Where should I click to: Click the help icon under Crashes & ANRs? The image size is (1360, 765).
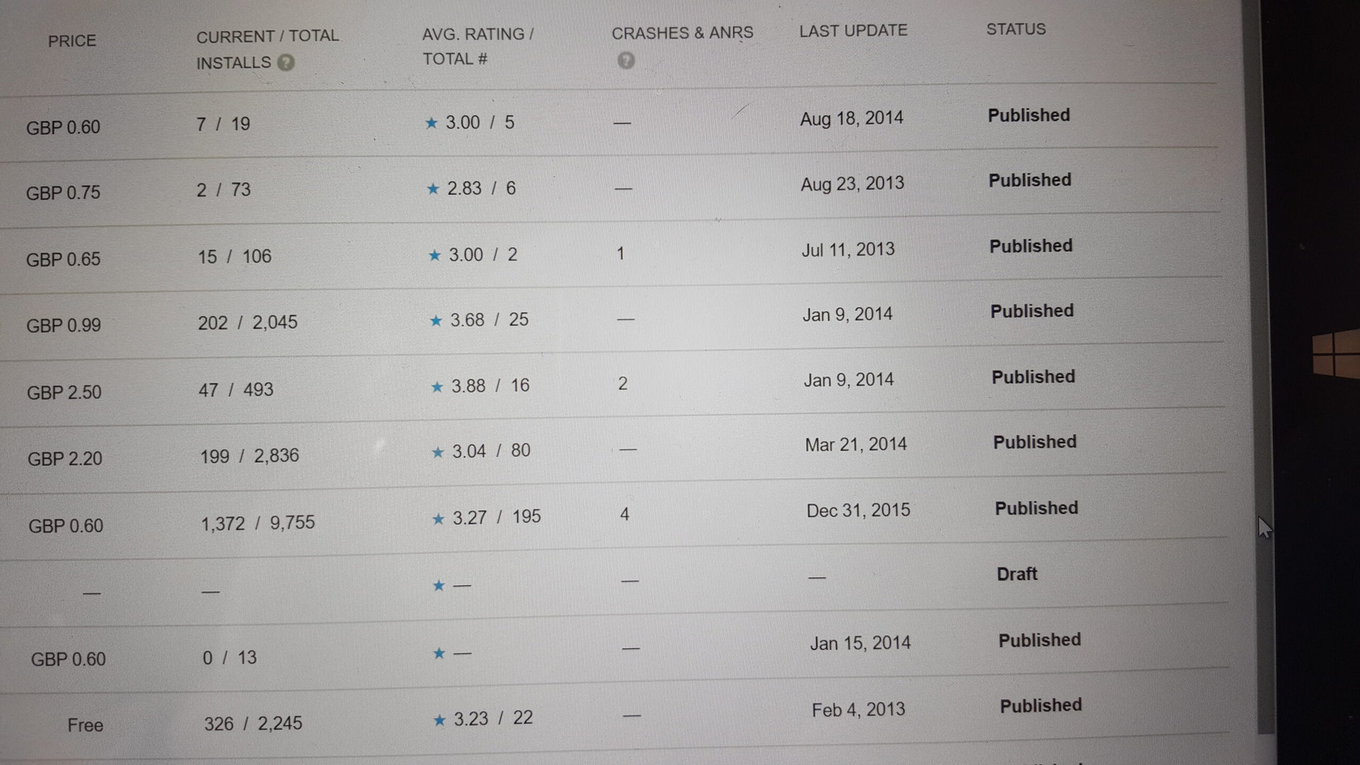[x=625, y=61]
